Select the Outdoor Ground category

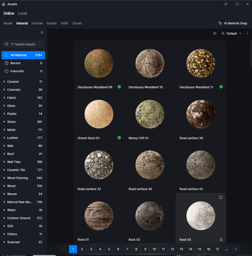click(x=23, y=218)
